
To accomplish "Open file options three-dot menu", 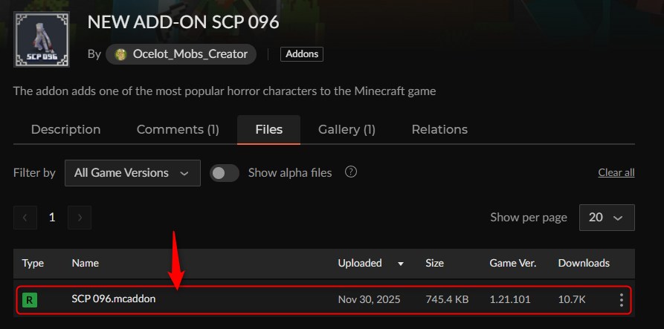I will (x=621, y=300).
